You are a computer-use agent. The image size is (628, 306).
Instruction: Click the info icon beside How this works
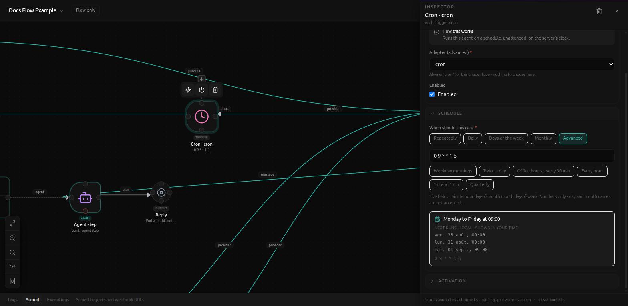pos(437,32)
